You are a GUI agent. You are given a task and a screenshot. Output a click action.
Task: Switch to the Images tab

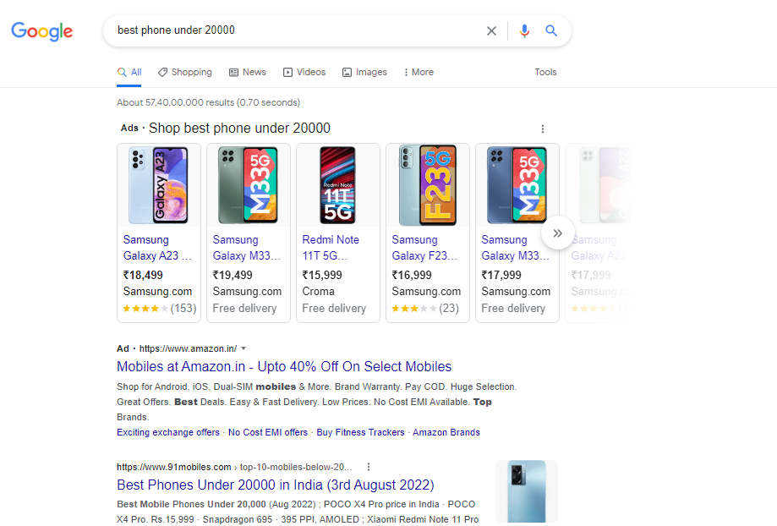click(x=364, y=73)
